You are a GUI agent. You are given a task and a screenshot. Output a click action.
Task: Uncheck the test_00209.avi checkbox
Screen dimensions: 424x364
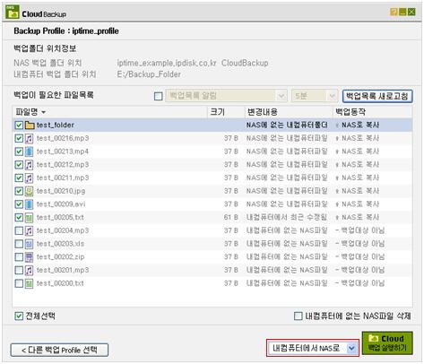[x=19, y=204]
